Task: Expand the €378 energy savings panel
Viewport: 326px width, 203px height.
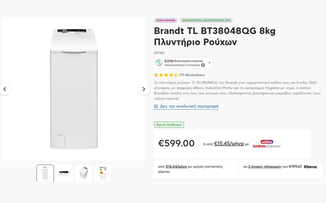Action: coord(183,63)
